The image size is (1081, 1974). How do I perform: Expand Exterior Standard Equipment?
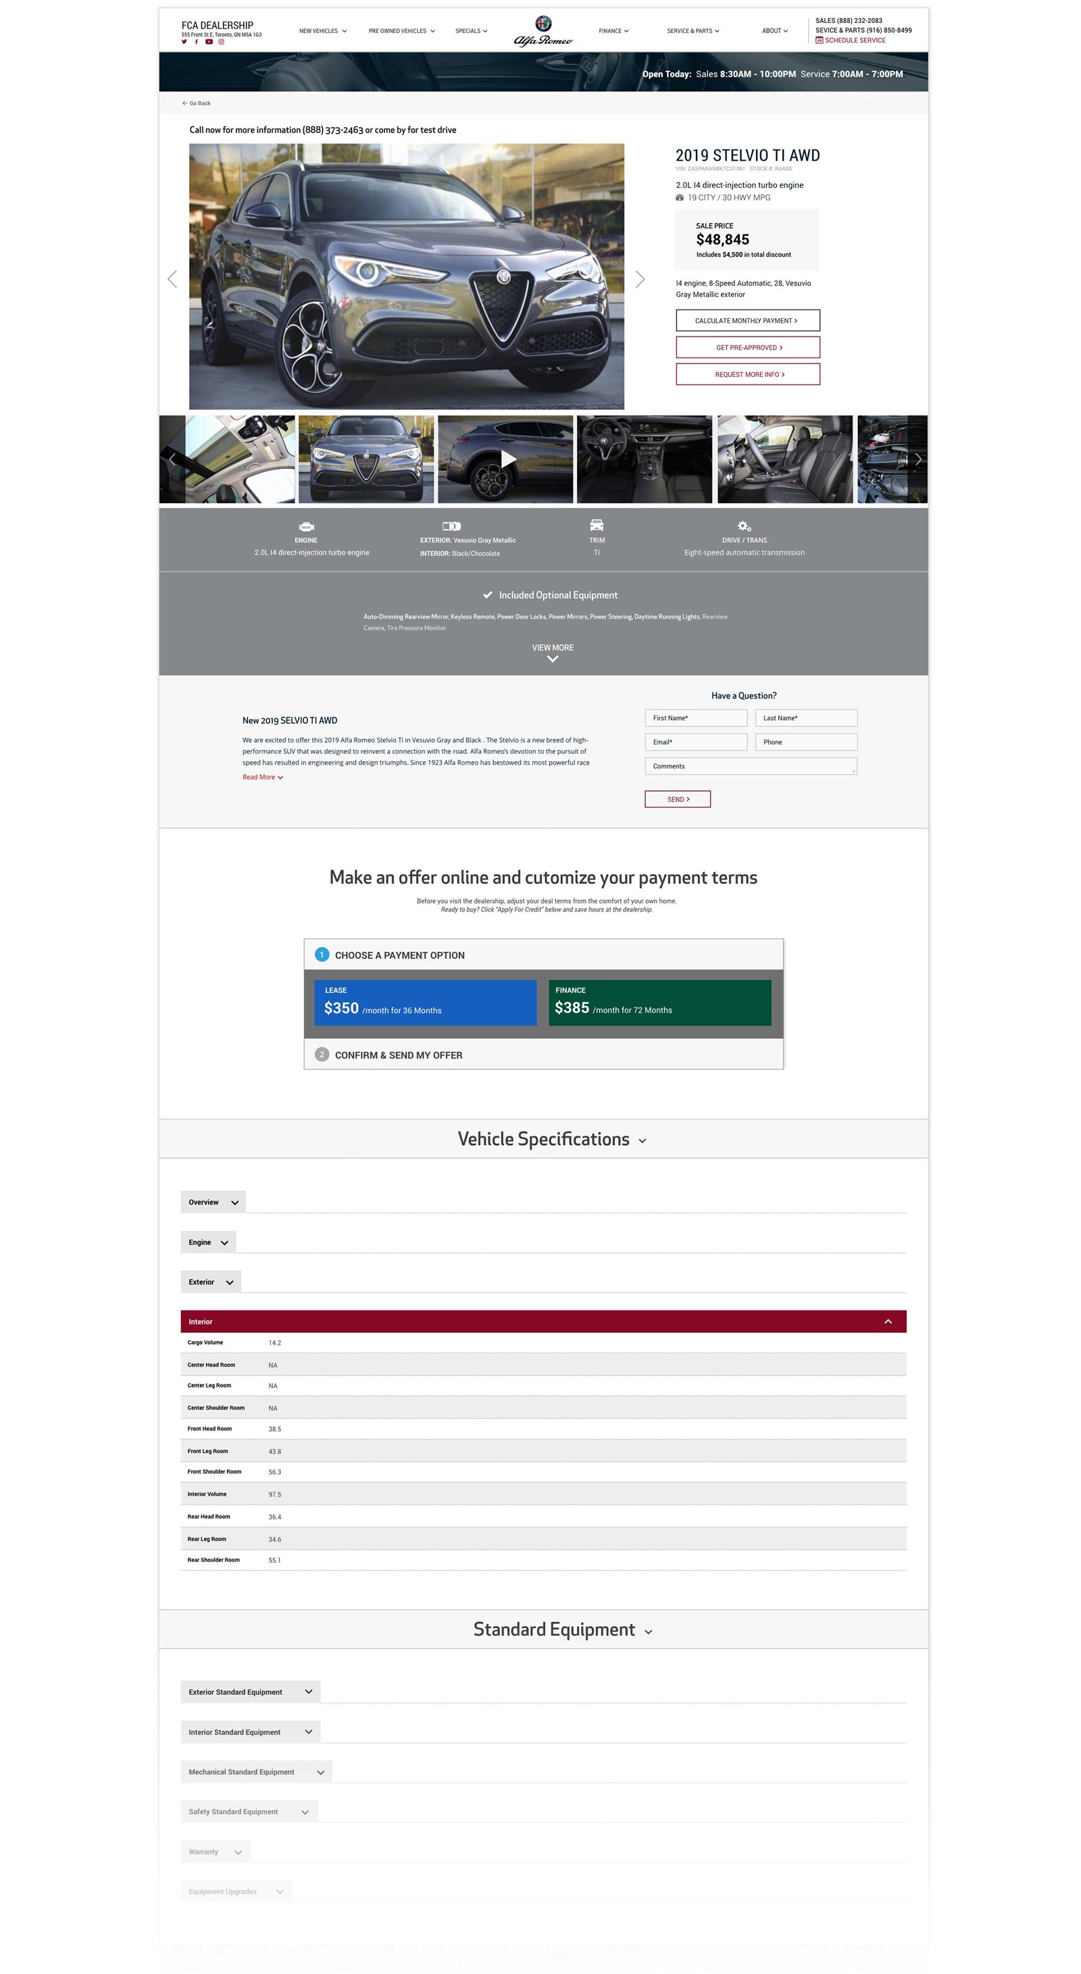coord(251,1692)
